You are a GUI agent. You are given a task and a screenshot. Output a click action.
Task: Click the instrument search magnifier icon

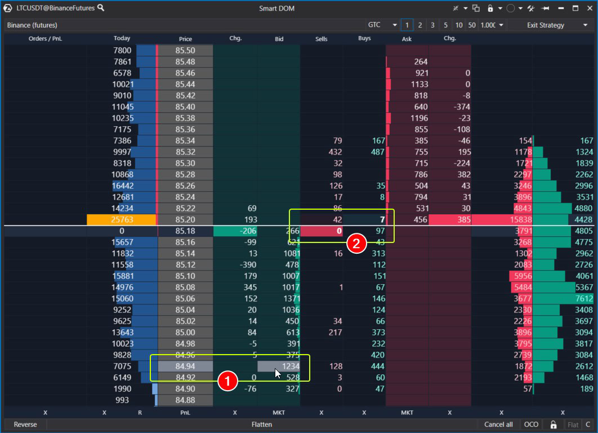pos(101,8)
